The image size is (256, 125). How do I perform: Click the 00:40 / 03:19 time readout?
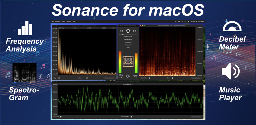128,37
